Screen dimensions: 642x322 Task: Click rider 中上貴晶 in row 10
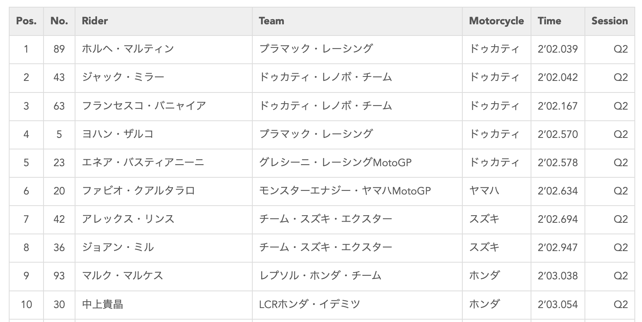[x=102, y=304]
